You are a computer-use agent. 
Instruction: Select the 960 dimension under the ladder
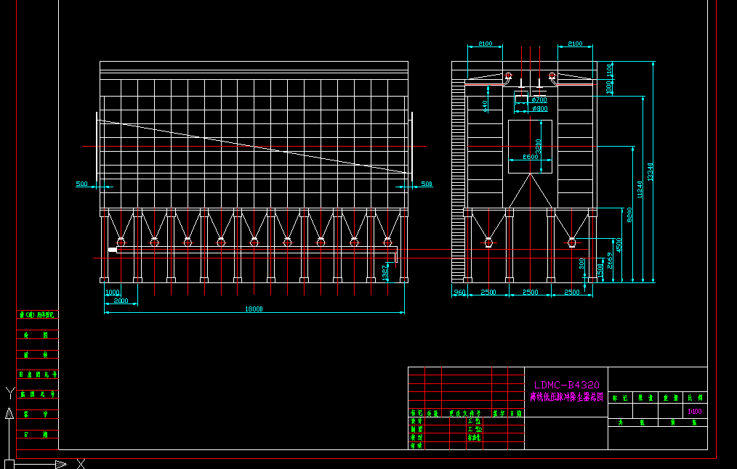[x=459, y=292]
